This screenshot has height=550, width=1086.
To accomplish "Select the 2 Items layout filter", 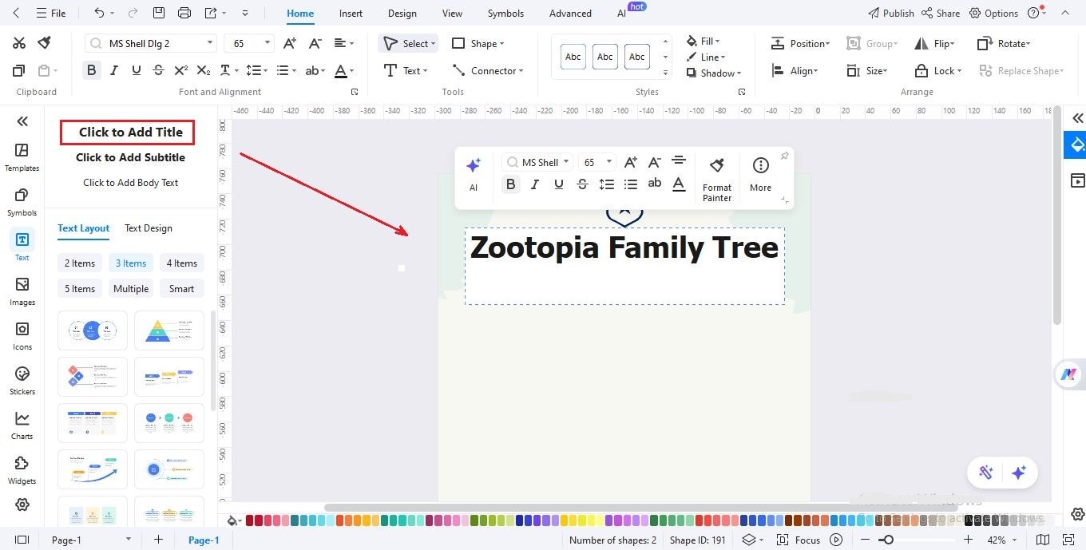I will [x=80, y=263].
